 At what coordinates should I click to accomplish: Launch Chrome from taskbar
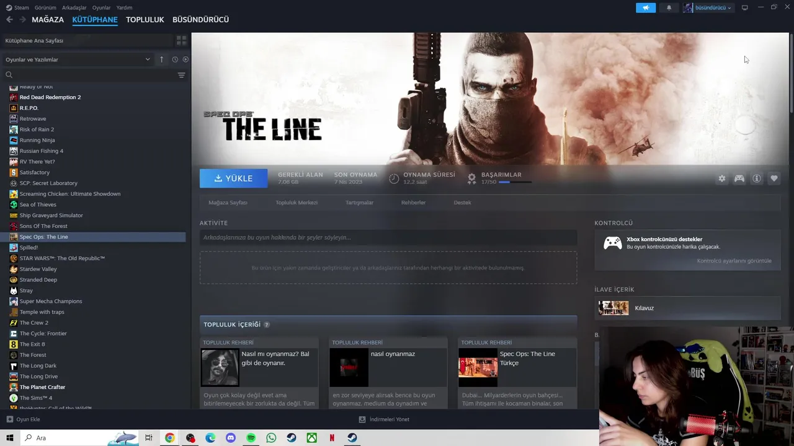[x=169, y=438]
